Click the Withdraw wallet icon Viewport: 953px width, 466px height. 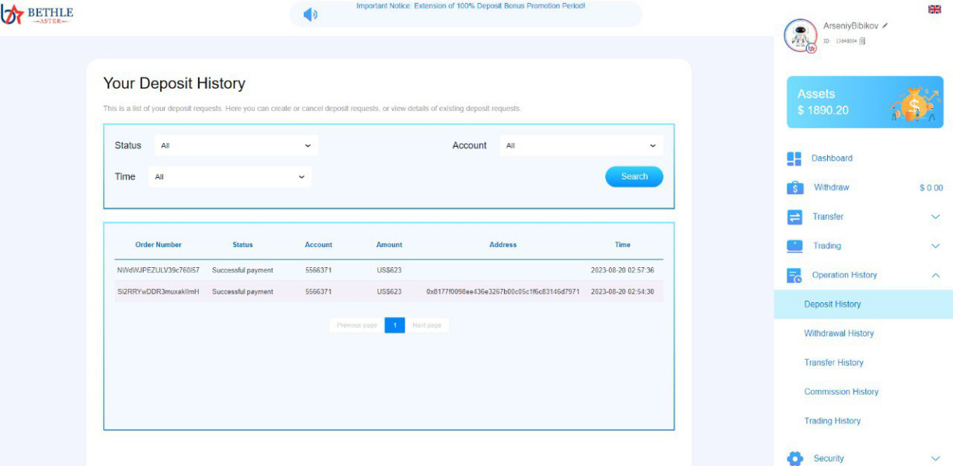(795, 188)
